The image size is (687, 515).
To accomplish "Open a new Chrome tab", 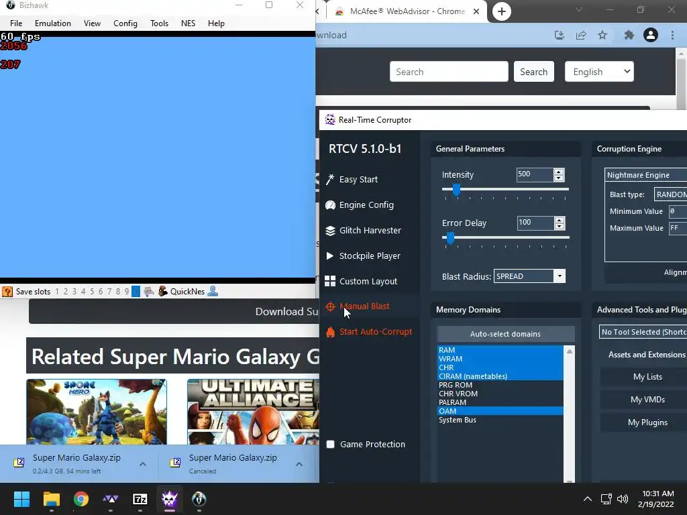I will coord(502,11).
